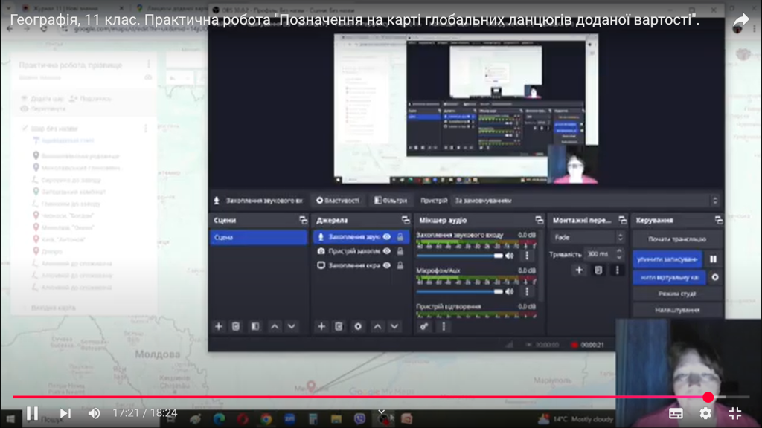The width and height of the screenshot is (762, 428).
Task: Mute the YouTube player volume
Action: 94,413
